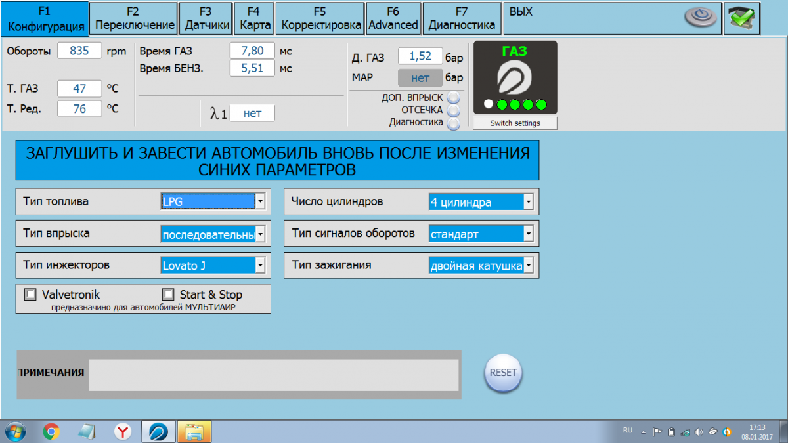Image resolution: width=788 pixels, height=443 pixels.
Task: Open Yandex browser from the taskbar
Action: click(122, 431)
